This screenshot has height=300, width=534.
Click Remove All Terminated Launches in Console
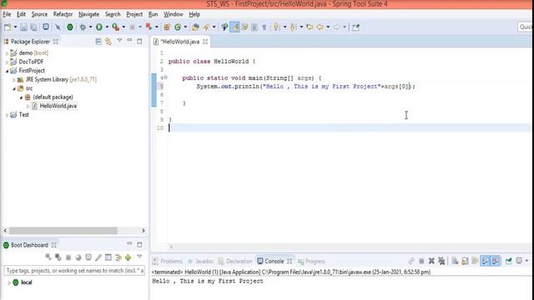[441, 261]
